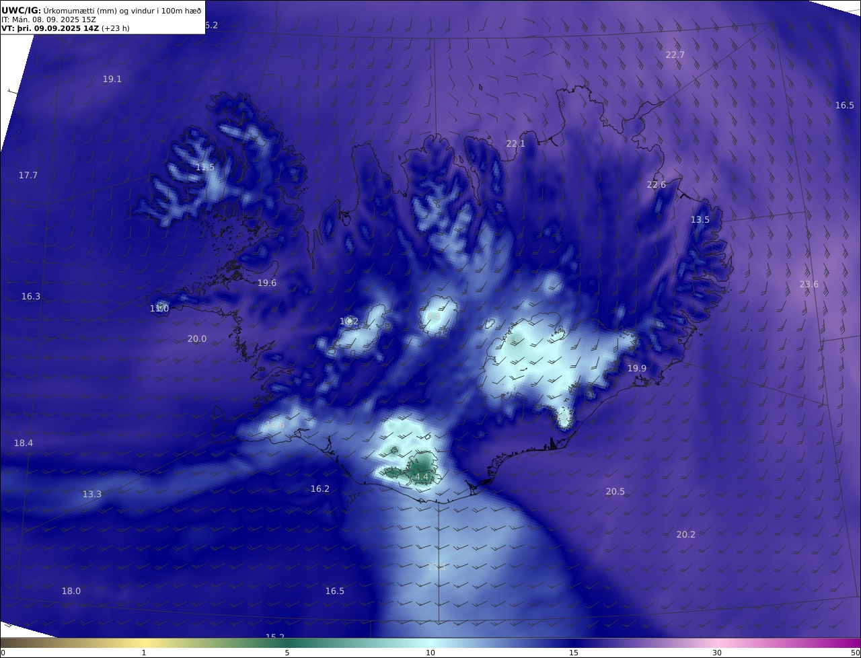Click the color scale tick labeled 1
This screenshot has width=861, height=658.
[x=144, y=653]
